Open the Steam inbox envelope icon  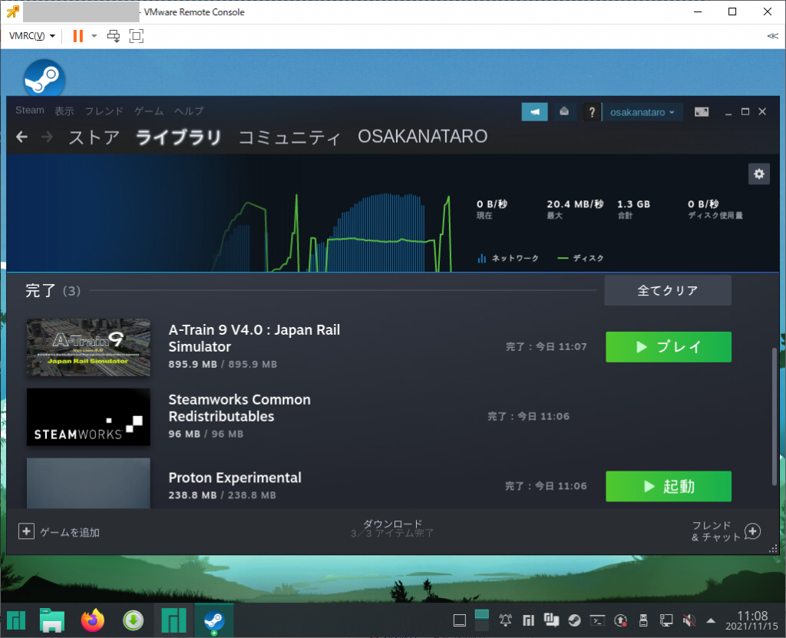pyautogui.click(x=564, y=111)
